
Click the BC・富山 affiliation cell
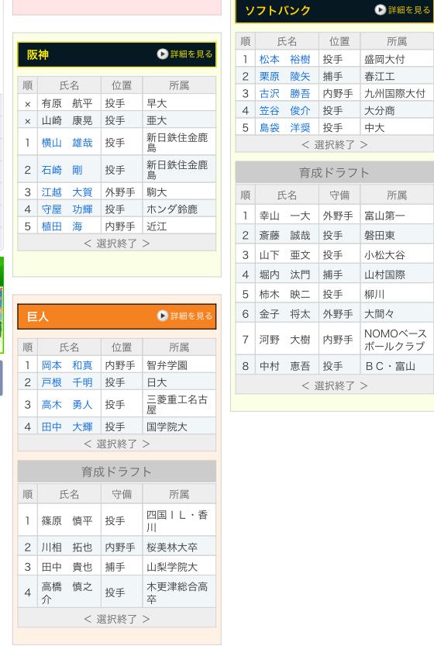coord(397,366)
